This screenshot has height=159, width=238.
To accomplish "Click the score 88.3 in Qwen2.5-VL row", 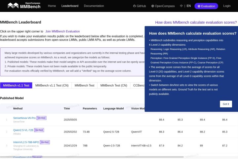I will (x=162, y=132).
